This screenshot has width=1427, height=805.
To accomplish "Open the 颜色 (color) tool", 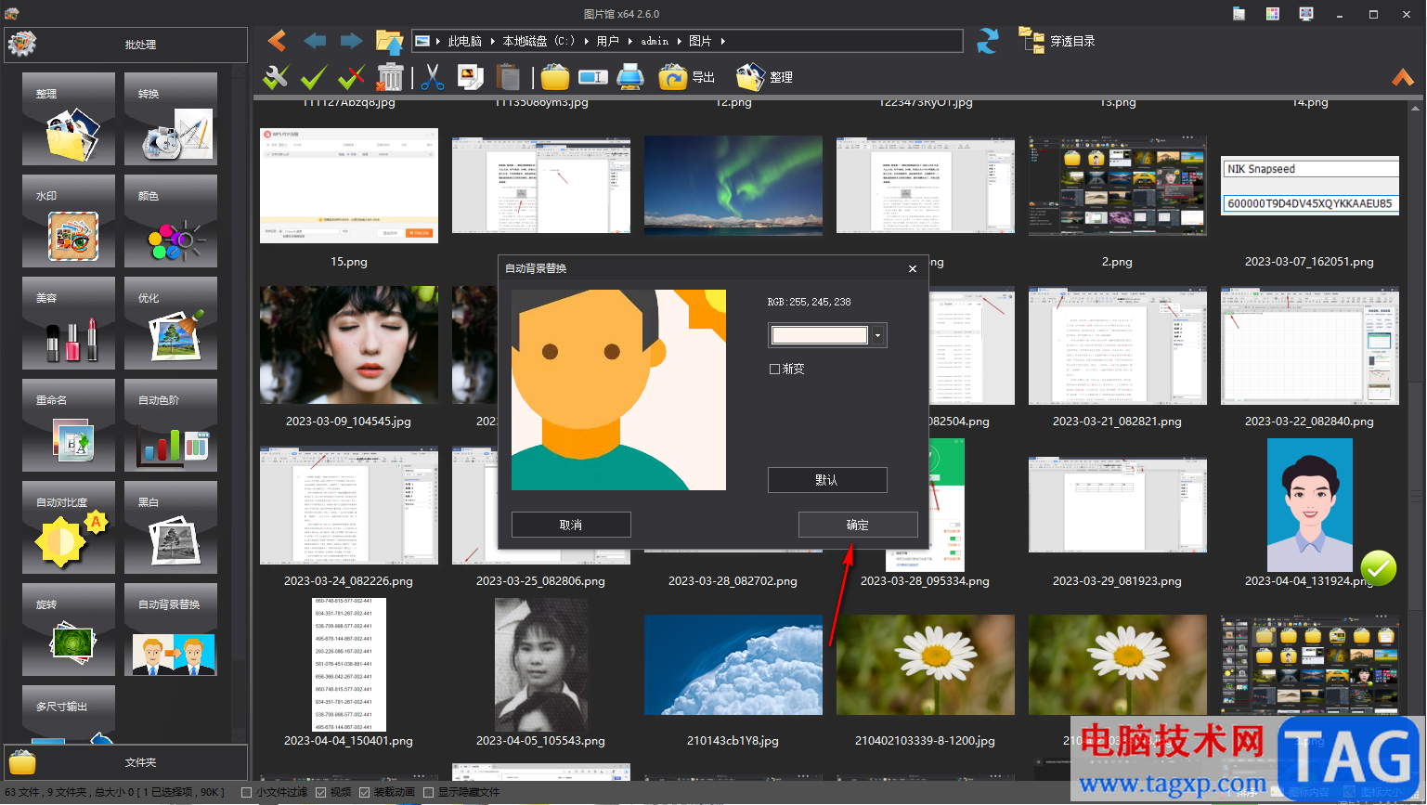I will click(171, 221).
